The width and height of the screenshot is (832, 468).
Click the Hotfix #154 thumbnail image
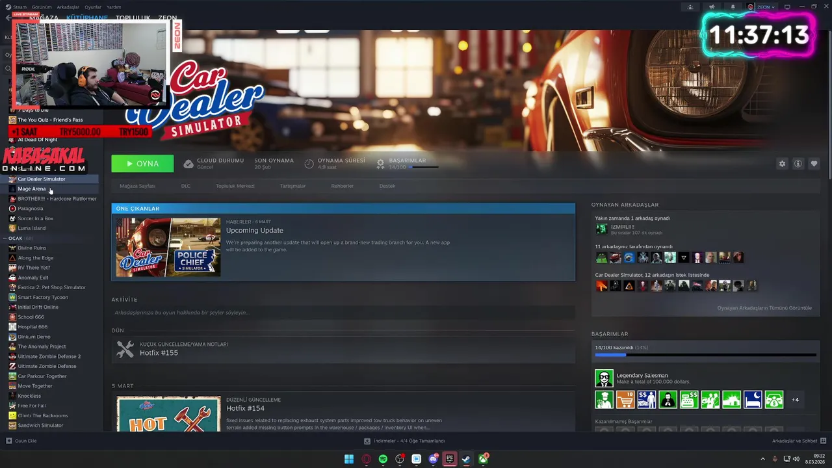[168, 414]
